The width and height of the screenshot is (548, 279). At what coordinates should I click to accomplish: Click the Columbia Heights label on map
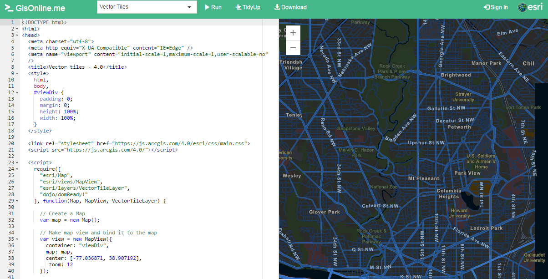click(449, 194)
